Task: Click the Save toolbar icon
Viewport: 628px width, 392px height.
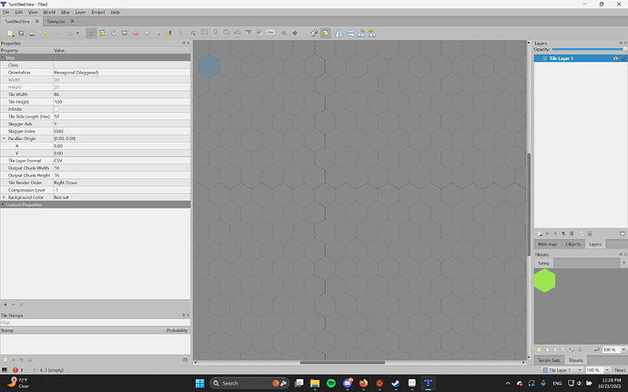Action: pyautogui.click(x=32, y=34)
